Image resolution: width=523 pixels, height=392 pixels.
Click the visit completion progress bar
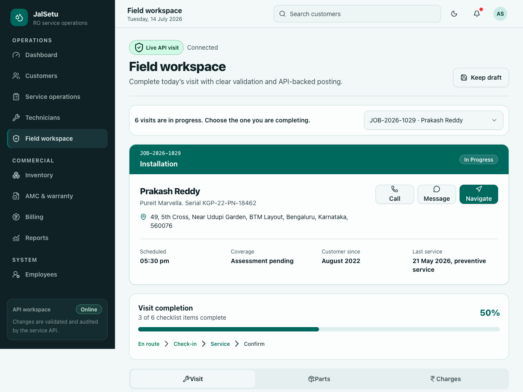tap(319, 329)
